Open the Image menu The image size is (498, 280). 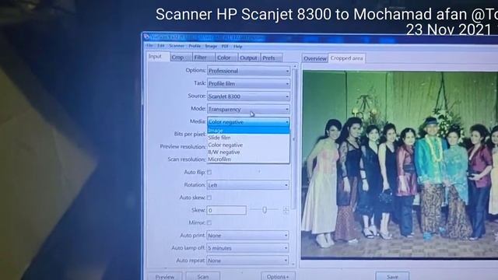(x=211, y=47)
